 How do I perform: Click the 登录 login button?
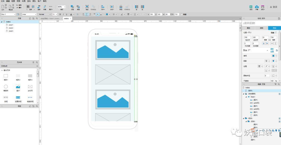pyautogui.click(x=274, y=7)
